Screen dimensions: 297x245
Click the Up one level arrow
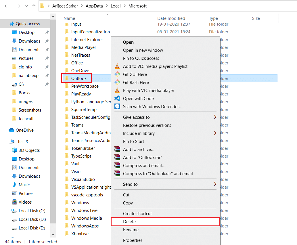(x=34, y=6)
